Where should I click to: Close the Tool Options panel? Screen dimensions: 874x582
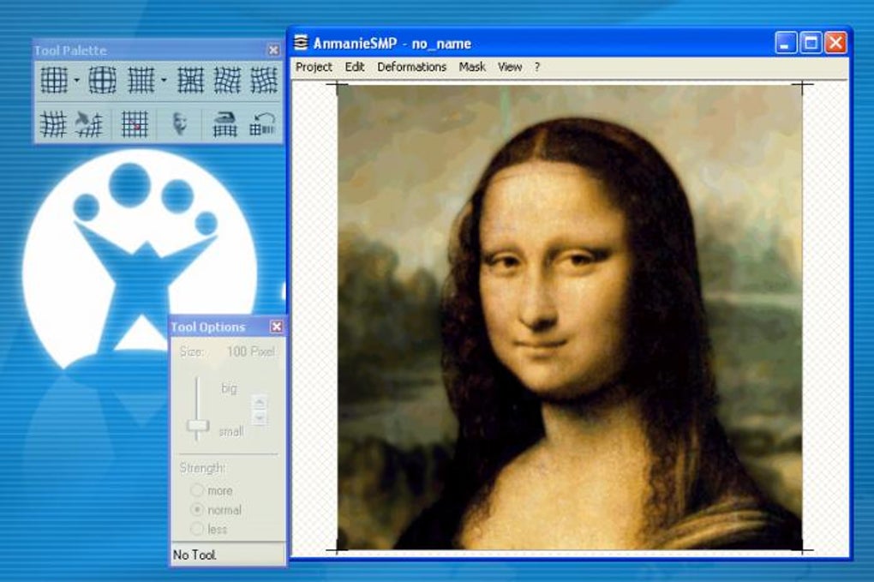[x=277, y=327]
